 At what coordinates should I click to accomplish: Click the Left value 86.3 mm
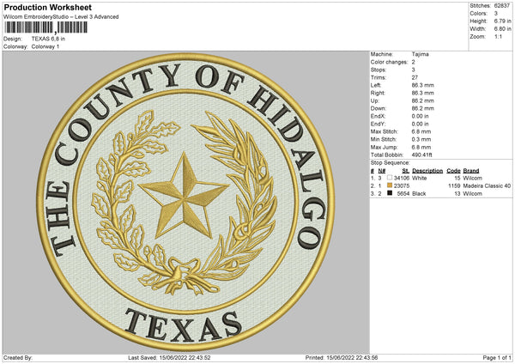(422, 85)
